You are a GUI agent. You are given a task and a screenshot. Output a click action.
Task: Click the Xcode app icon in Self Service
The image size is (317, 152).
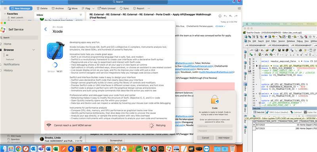55,50
